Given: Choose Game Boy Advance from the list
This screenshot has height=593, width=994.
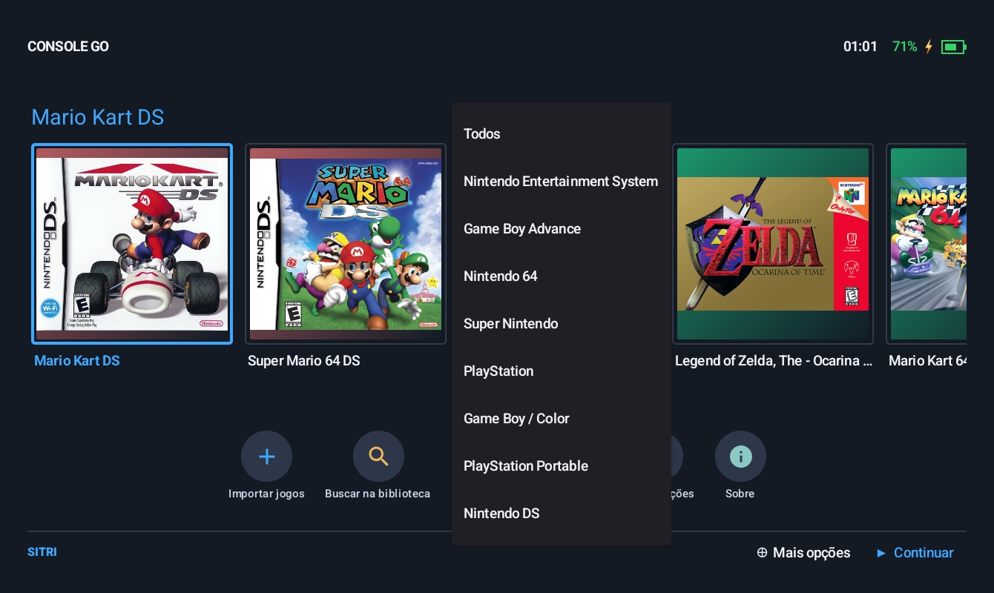Looking at the screenshot, I should 562,229.
